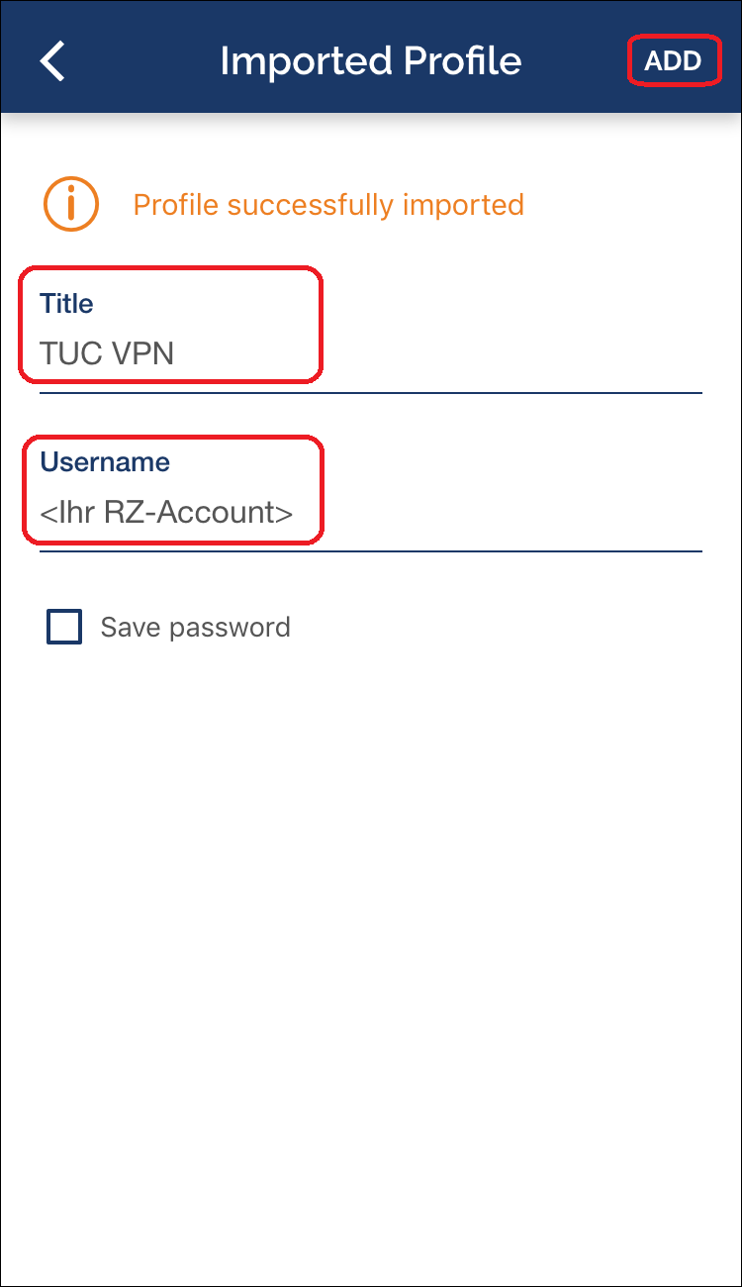742x1287 pixels.
Task: Select the Profile successfully imported message
Action: pos(328,205)
